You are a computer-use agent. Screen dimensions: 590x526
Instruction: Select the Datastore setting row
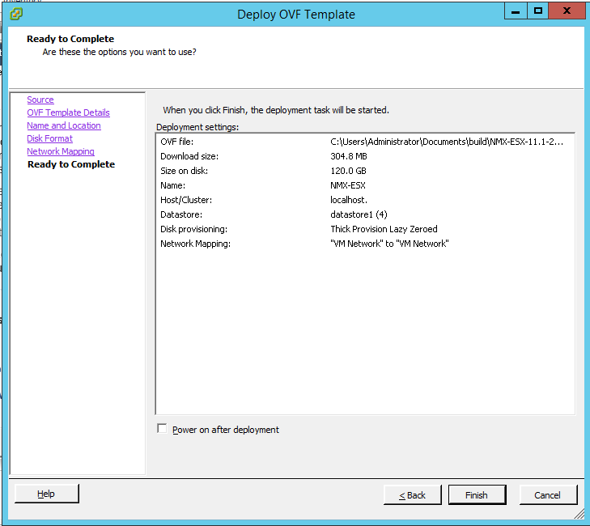point(365,214)
